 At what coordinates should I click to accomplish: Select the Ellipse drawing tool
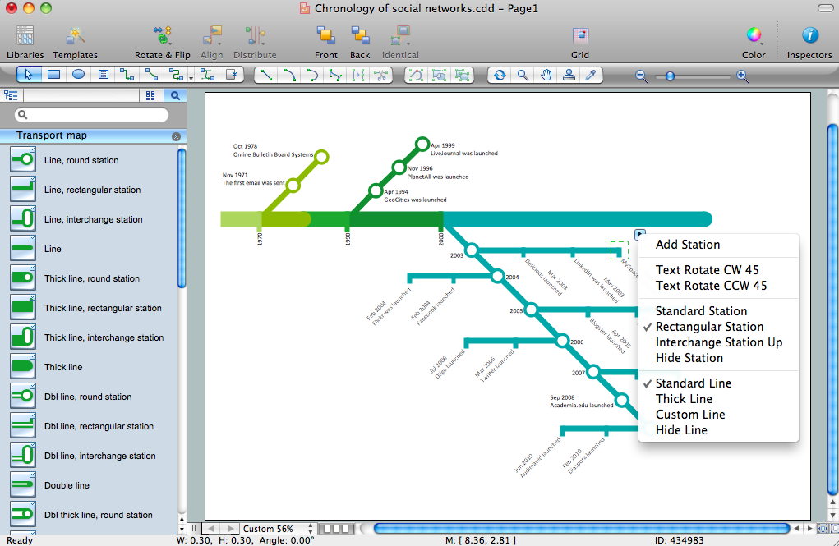point(78,75)
